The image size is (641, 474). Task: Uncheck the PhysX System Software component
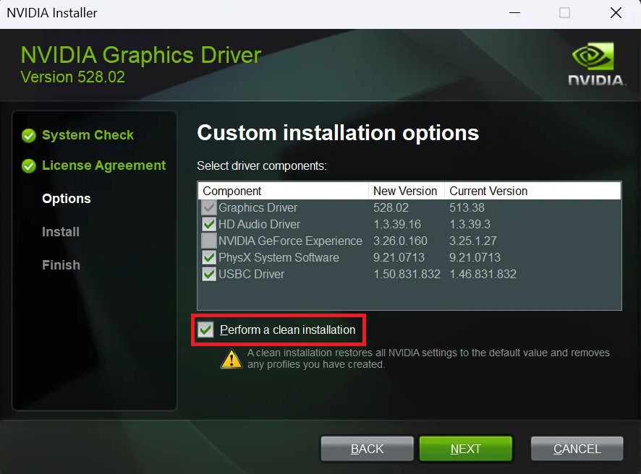[210, 257]
